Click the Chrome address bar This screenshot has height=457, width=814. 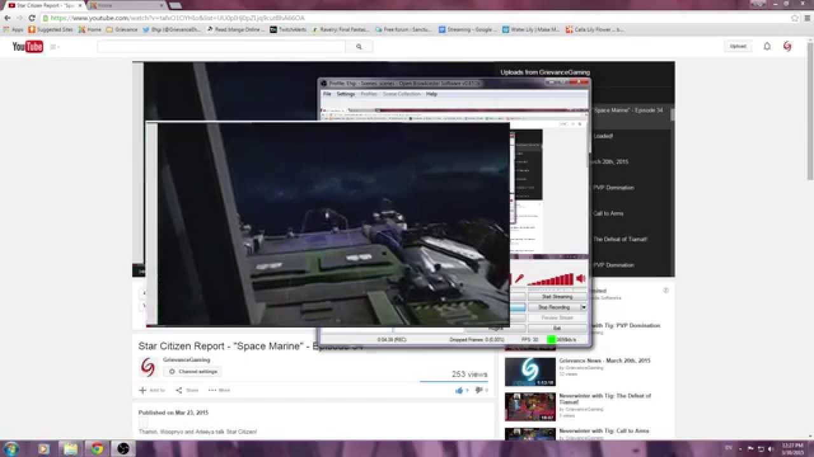pos(413,18)
